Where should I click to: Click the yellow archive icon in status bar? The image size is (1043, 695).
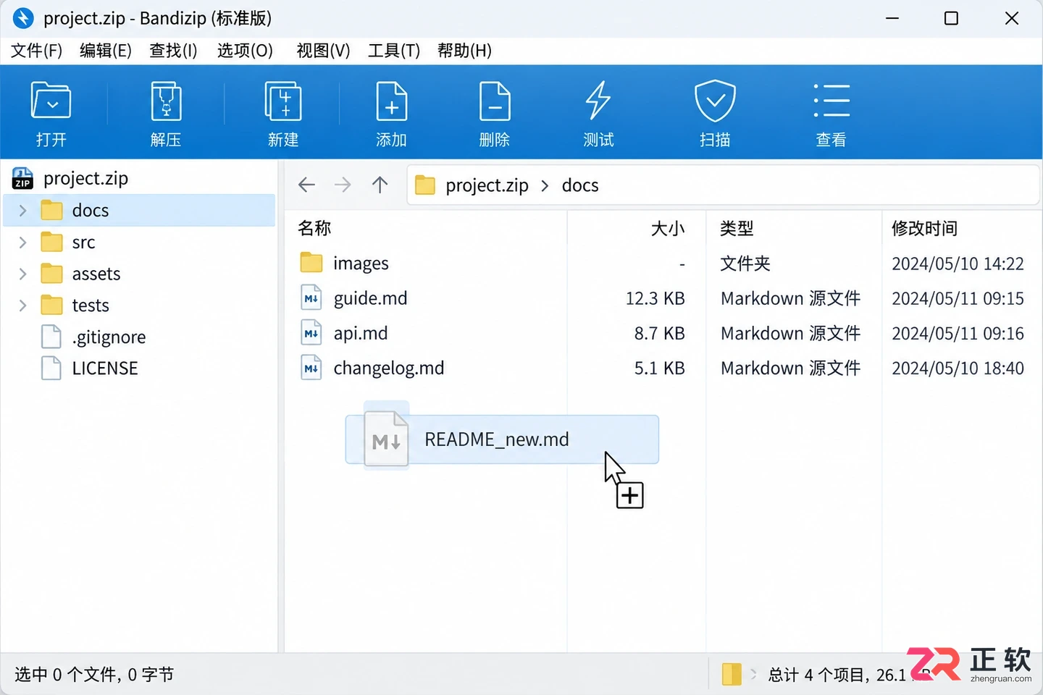(x=732, y=674)
